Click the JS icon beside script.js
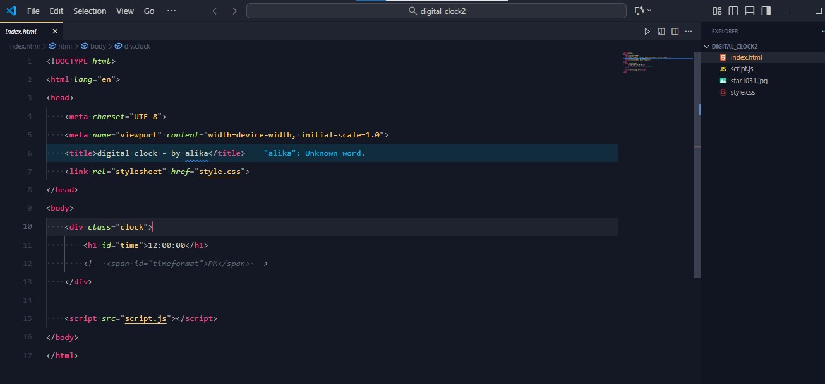Screen dimensions: 825x384 click(723, 69)
